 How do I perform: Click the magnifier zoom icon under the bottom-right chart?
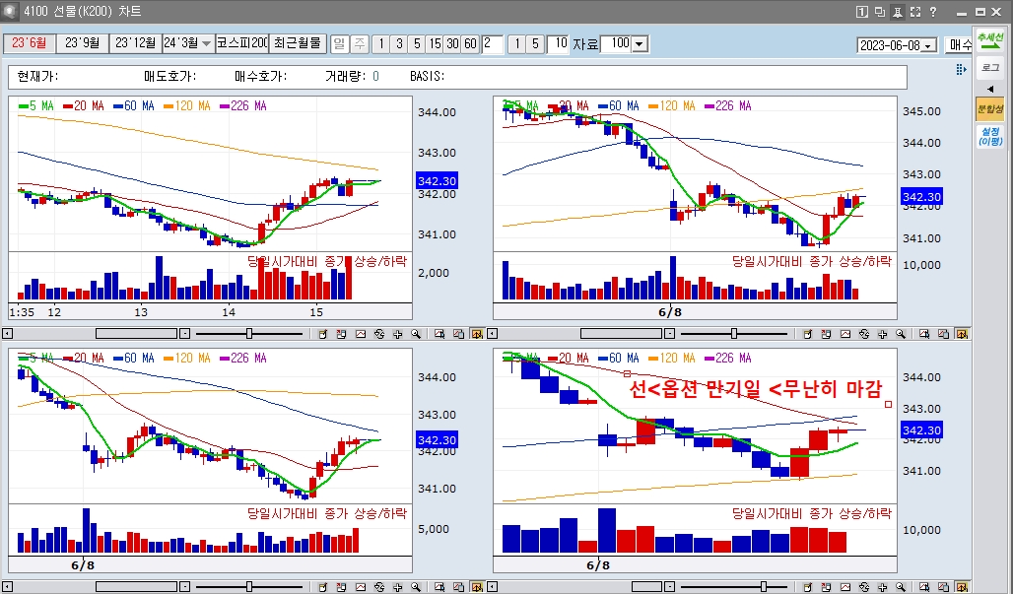click(x=901, y=587)
